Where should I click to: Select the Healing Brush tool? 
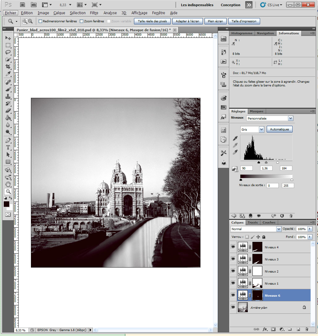pos(8,82)
